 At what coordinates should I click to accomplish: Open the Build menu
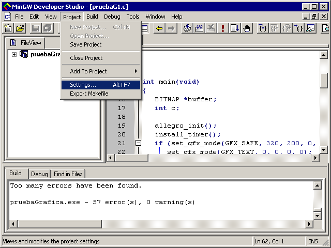coord(92,17)
